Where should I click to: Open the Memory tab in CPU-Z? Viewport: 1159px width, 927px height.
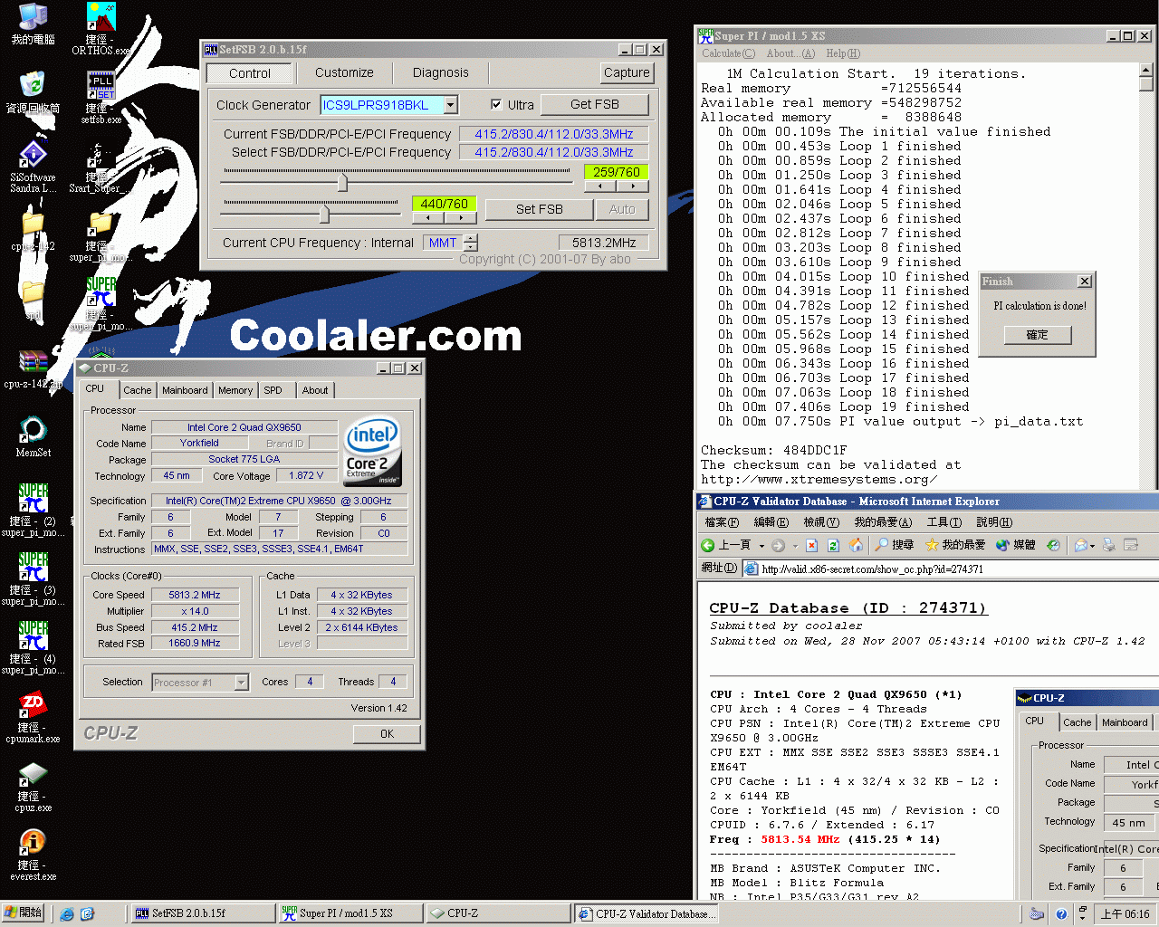pyautogui.click(x=235, y=390)
